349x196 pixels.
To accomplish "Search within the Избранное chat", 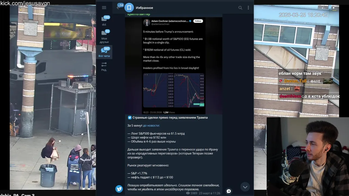I will pos(240,8).
